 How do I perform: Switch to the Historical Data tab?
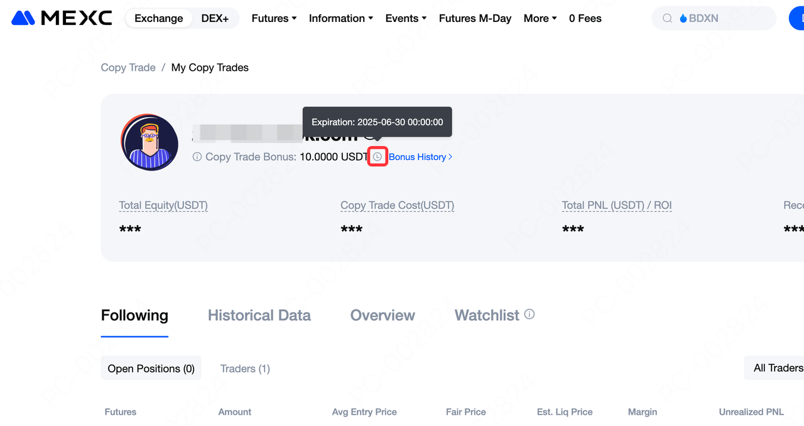[259, 315]
